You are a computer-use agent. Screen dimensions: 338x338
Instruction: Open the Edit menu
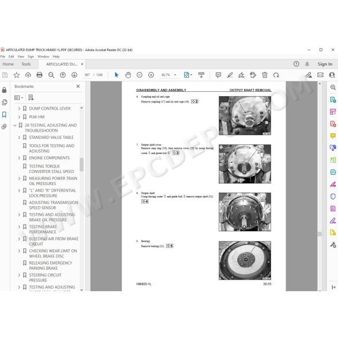coord(11,56)
